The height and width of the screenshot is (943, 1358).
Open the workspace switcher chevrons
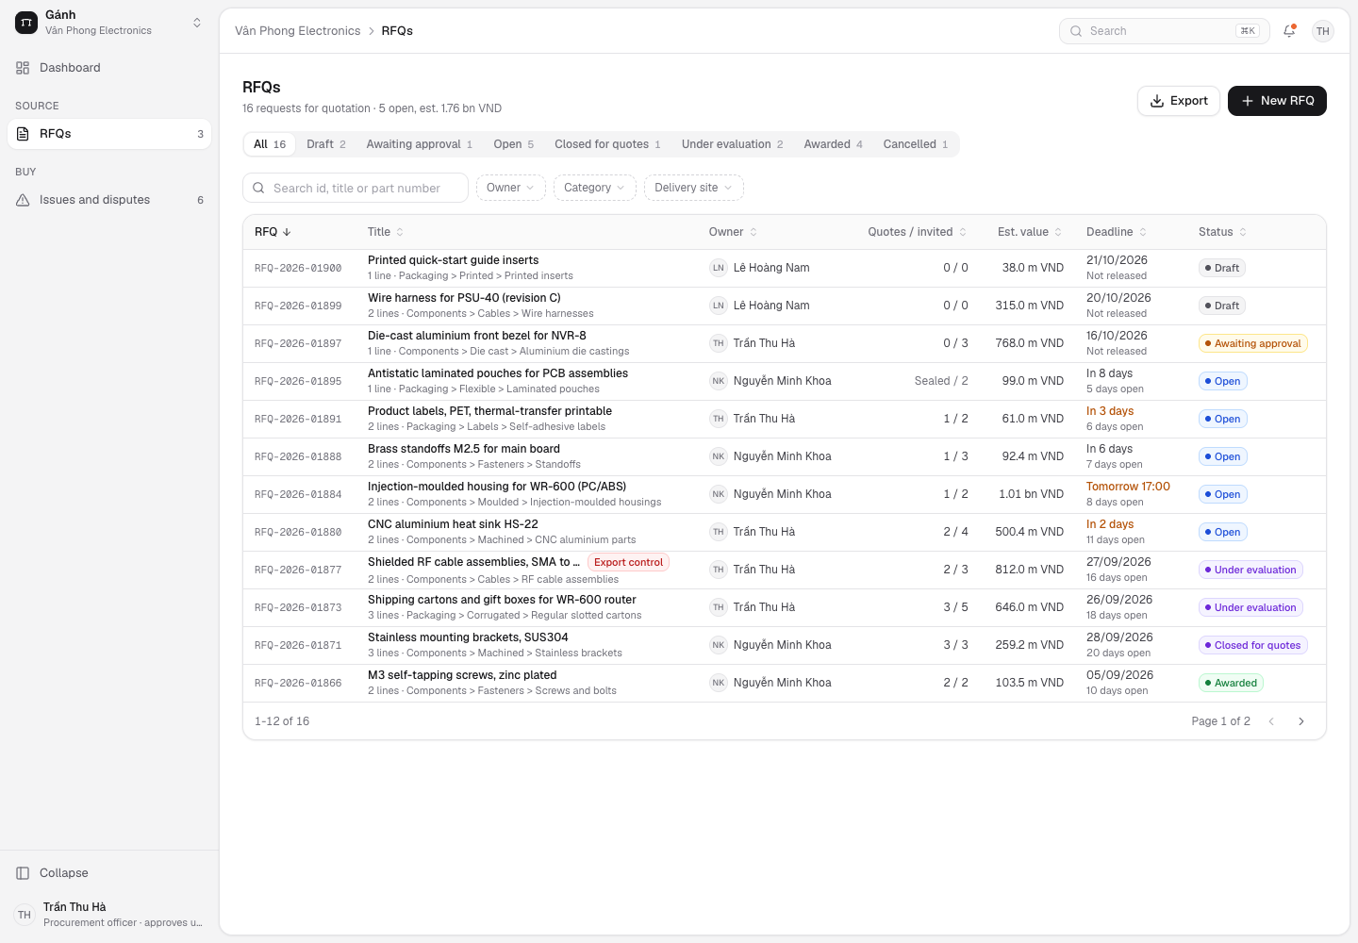197,22
